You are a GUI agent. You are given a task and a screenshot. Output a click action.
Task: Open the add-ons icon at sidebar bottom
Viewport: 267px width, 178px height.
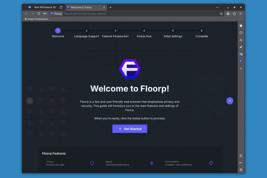click(241, 156)
